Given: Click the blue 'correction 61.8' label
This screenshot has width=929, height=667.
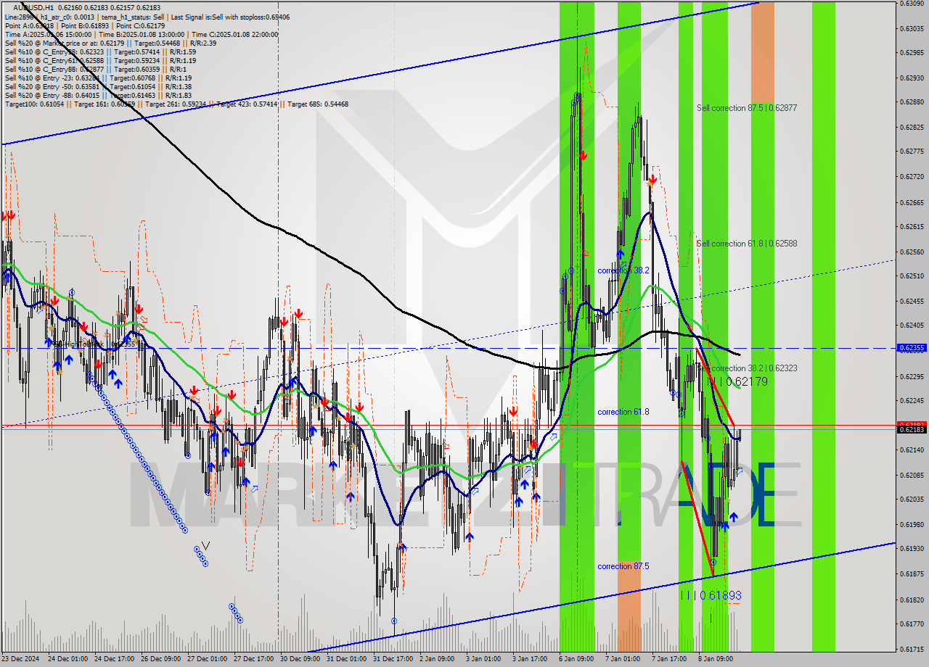Looking at the screenshot, I should 623,412.
